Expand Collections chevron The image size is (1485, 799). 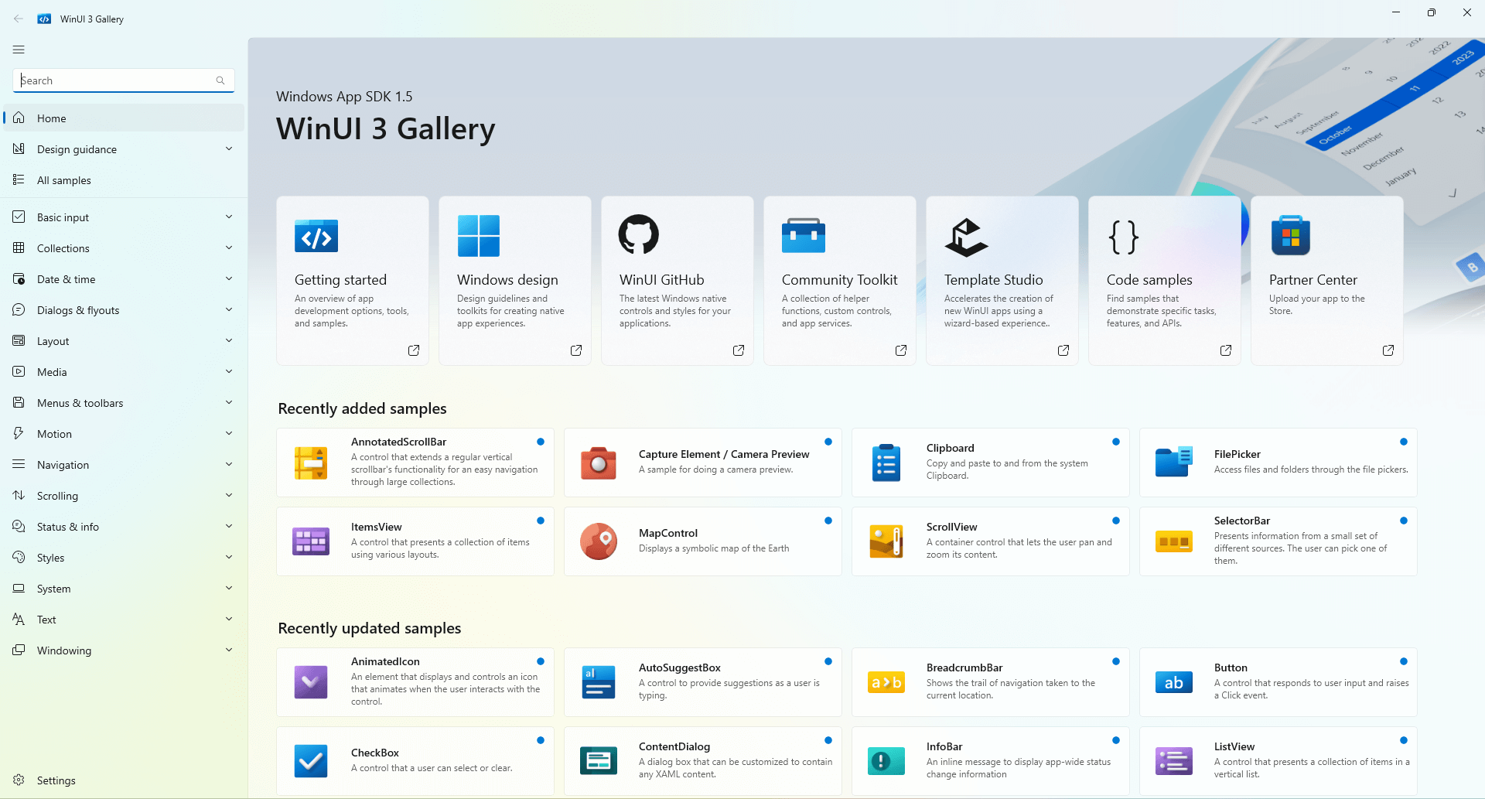[229, 248]
